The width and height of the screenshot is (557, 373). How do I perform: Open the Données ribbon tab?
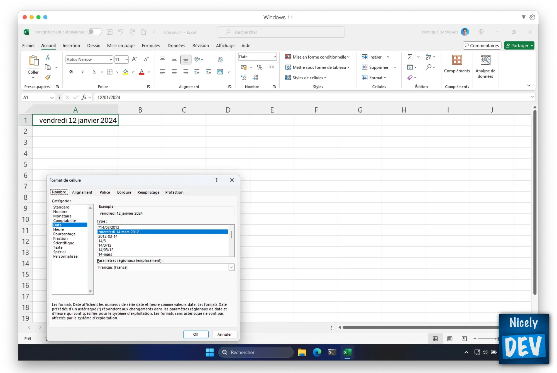tap(176, 45)
